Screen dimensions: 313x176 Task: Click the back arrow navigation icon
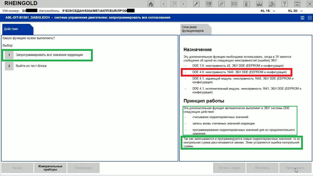point(163,4)
